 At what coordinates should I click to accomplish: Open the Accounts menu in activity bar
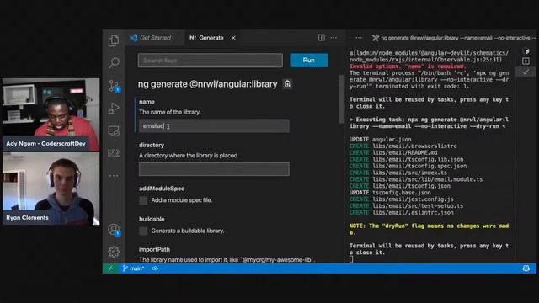click(x=114, y=230)
